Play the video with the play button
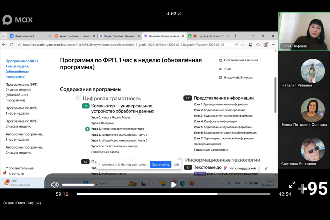The width and height of the screenshot is (330, 220). click(x=174, y=185)
